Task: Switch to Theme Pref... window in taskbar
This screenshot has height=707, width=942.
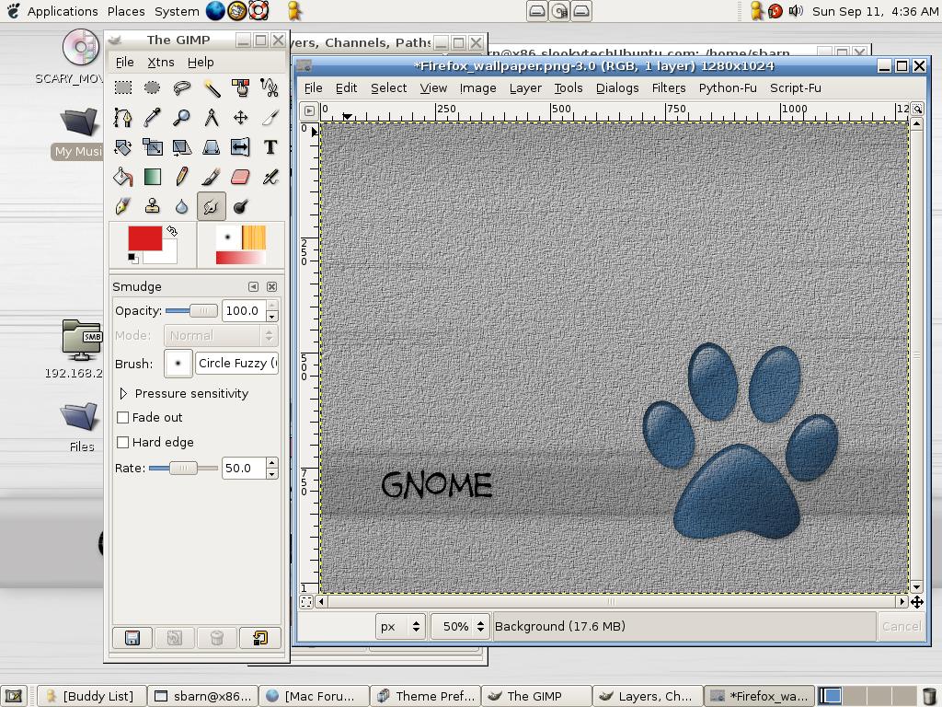Action: (x=426, y=696)
